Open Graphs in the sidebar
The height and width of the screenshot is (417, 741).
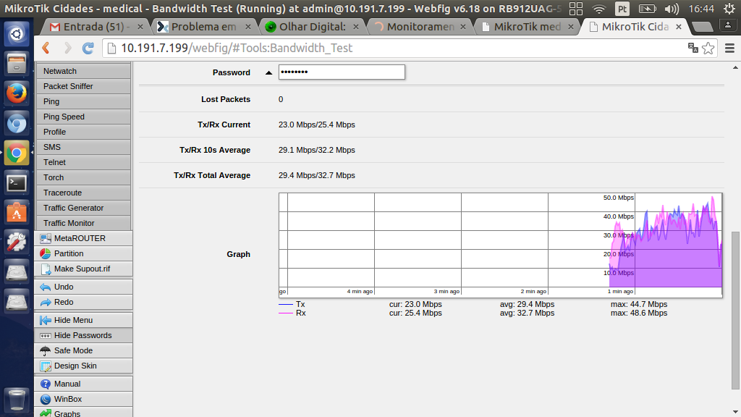coord(83,412)
